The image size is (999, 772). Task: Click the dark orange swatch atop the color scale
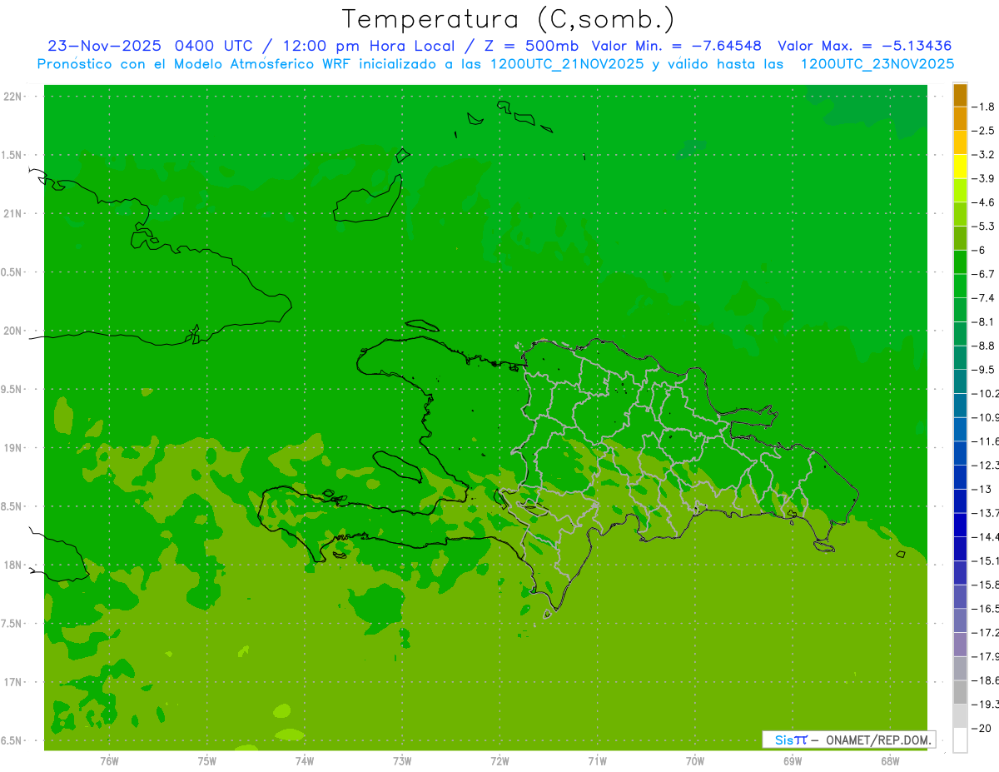point(960,95)
